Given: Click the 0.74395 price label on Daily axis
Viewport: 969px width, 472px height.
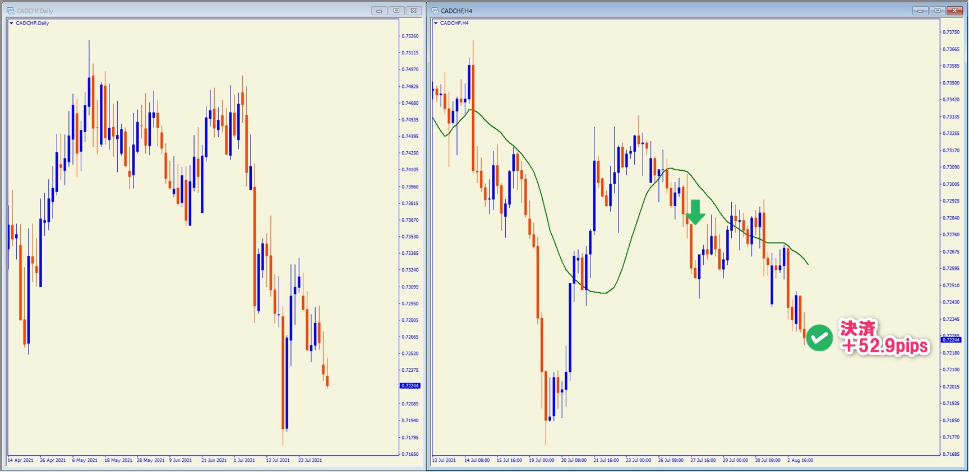Looking at the screenshot, I should click(410, 137).
